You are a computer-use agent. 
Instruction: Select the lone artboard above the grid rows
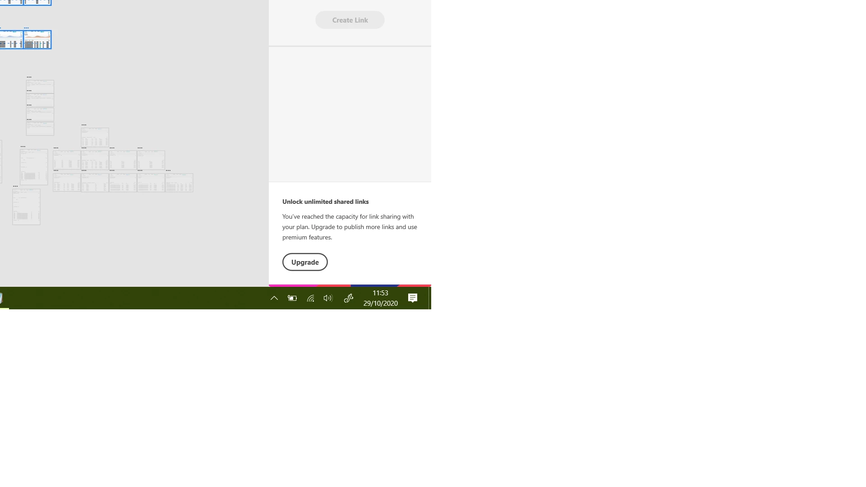point(95,137)
